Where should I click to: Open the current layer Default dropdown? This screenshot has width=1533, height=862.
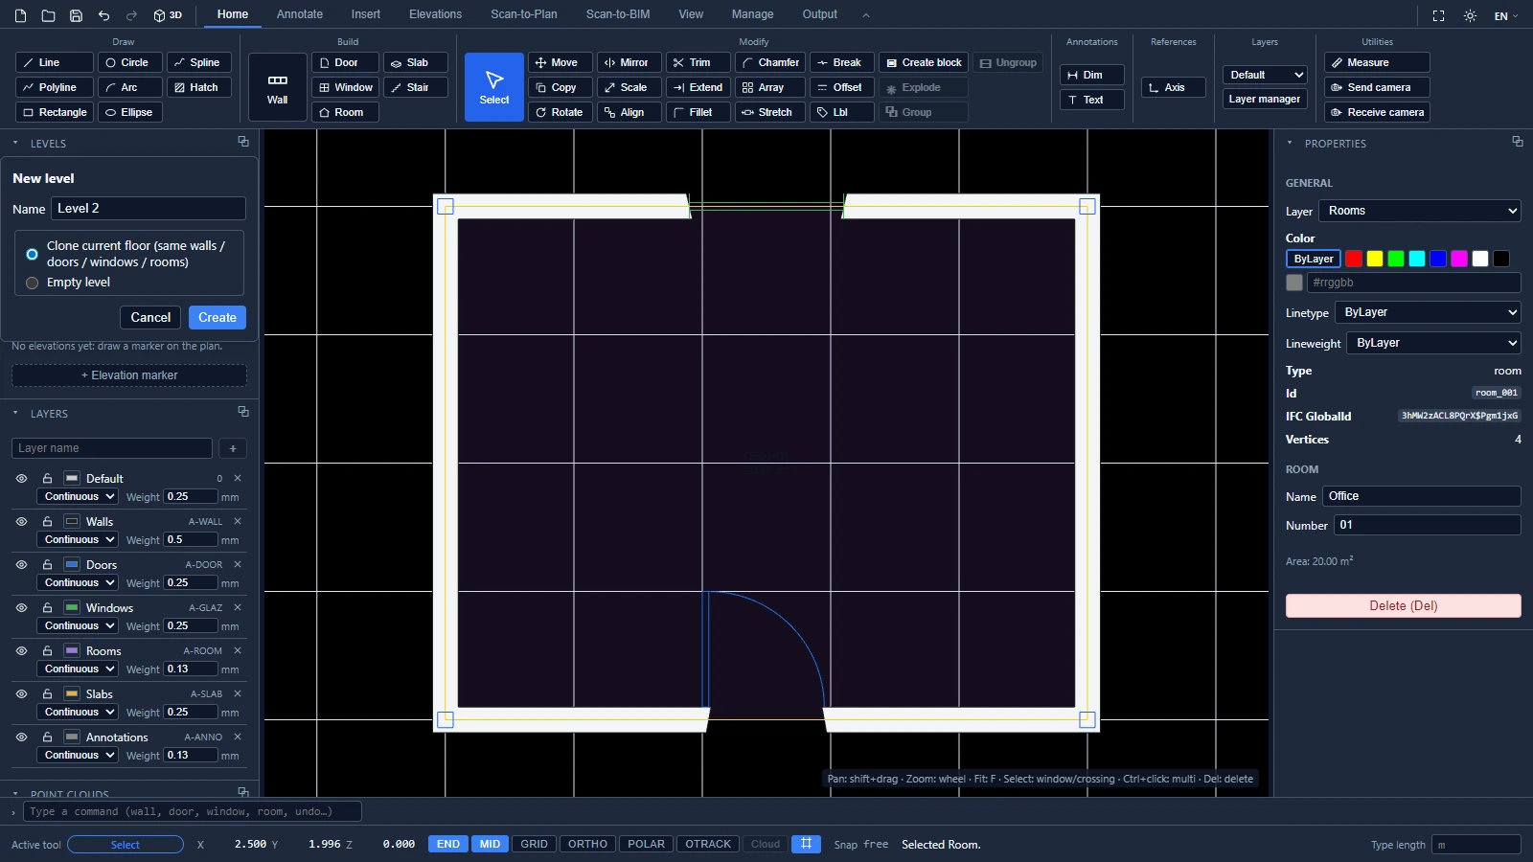click(1266, 75)
